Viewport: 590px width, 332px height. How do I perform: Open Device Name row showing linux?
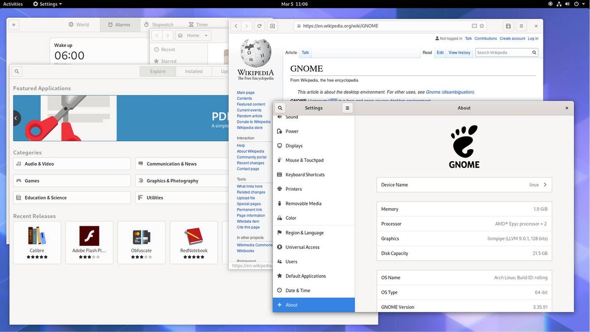click(464, 185)
